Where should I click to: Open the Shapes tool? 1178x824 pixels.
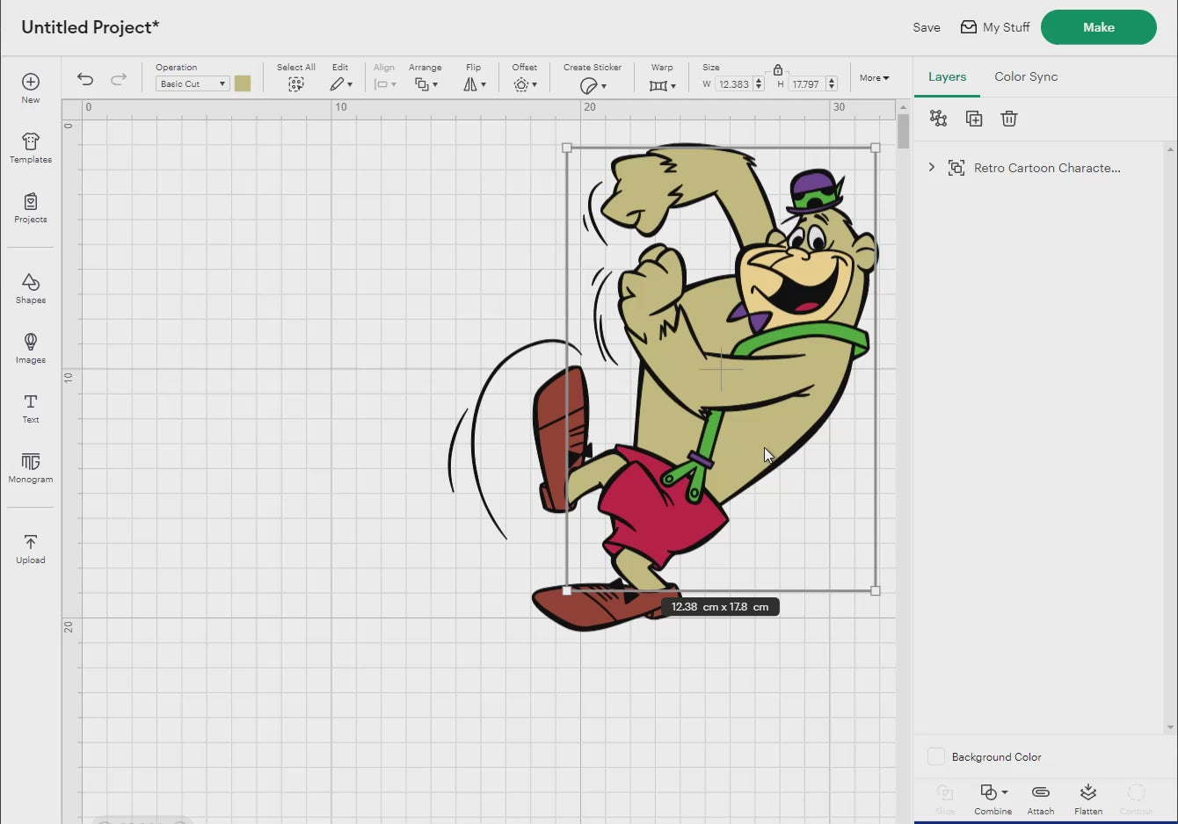tap(31, 288)
